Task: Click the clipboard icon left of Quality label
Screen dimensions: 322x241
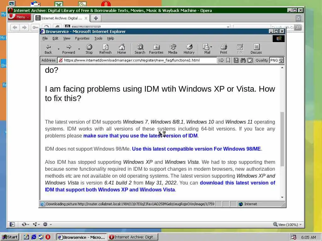Action: coord(250,60)
